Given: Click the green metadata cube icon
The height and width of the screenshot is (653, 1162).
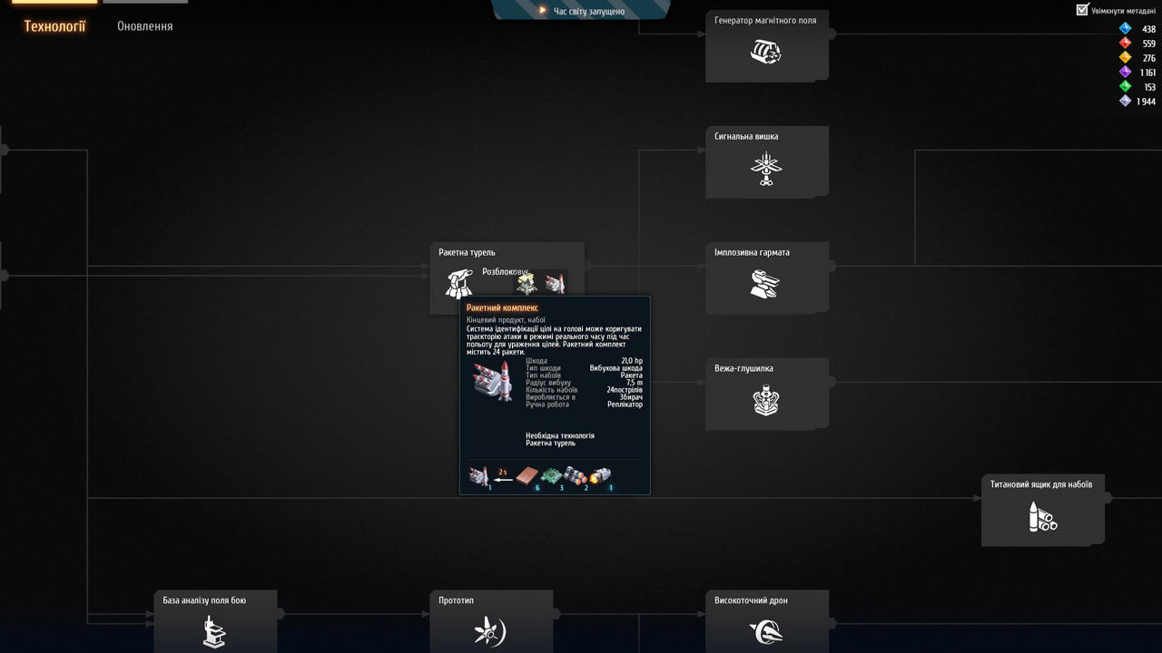Looking at the screenshot, I should 1125,87.
